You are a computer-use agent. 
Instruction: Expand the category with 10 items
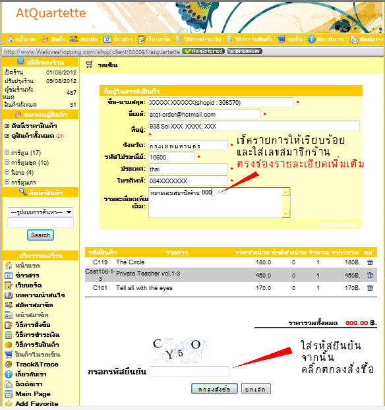tap(7, 162)
